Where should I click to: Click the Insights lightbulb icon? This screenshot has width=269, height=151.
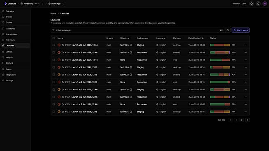(x=3, y=57)
